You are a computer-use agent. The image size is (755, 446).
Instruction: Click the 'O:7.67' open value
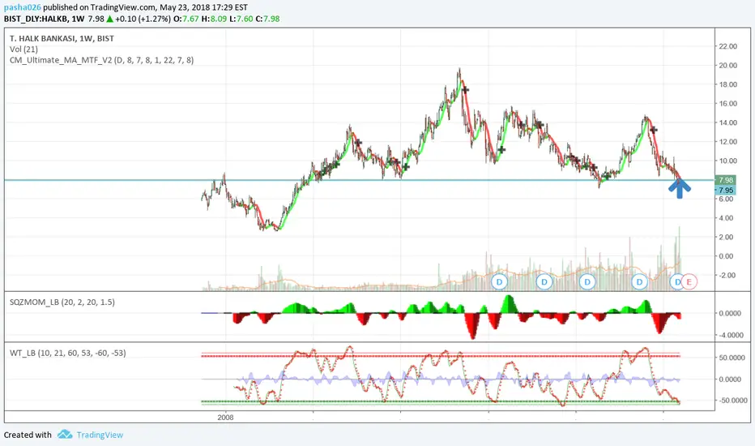click(186, 19)
